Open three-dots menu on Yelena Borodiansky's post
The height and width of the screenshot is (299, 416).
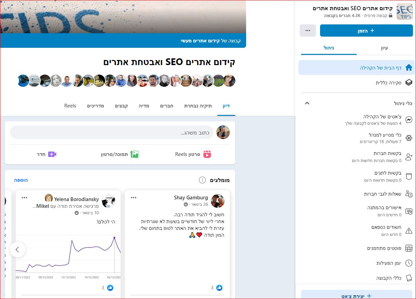24,198
